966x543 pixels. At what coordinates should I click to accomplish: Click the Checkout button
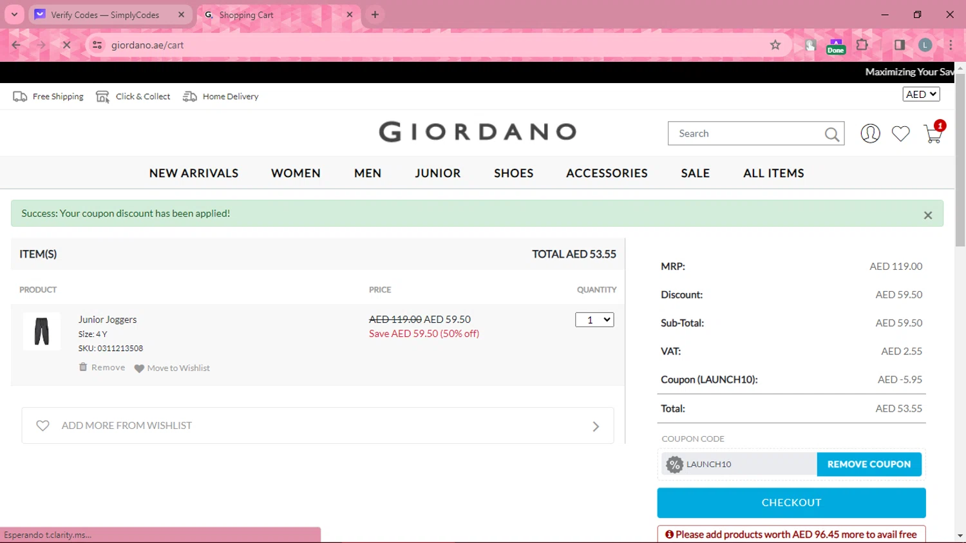pos(791,502)
